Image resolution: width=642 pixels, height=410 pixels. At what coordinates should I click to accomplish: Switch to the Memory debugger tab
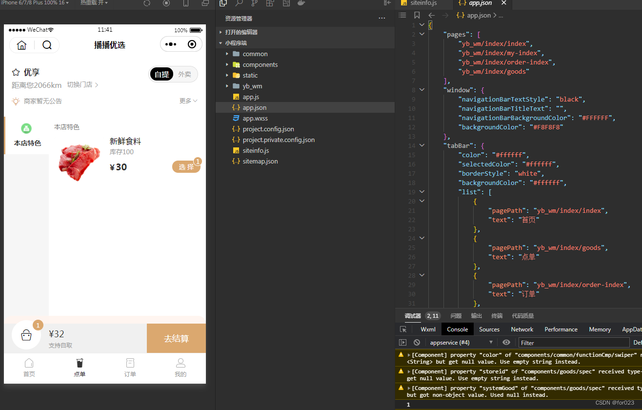tap(600, 329)
